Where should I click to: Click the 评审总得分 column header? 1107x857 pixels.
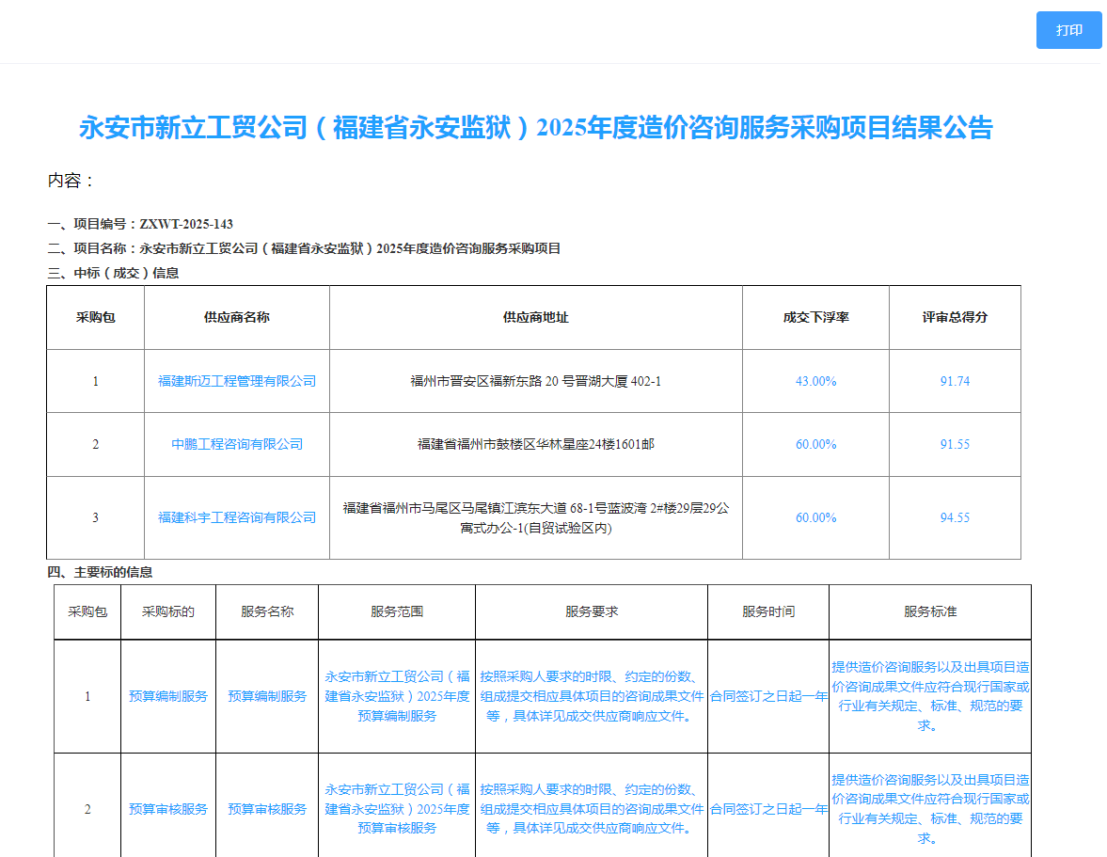pos(956,318)
